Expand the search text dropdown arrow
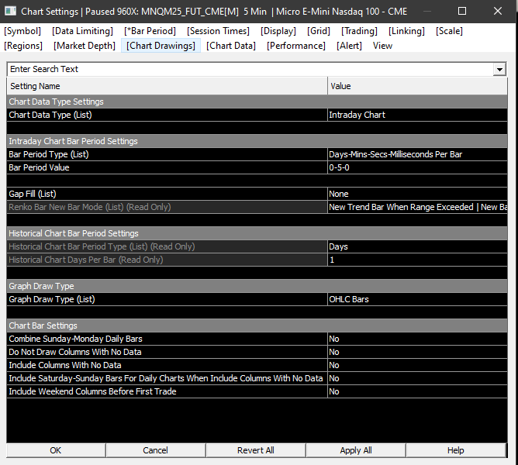518x465 pixels. tap(499, 69)
